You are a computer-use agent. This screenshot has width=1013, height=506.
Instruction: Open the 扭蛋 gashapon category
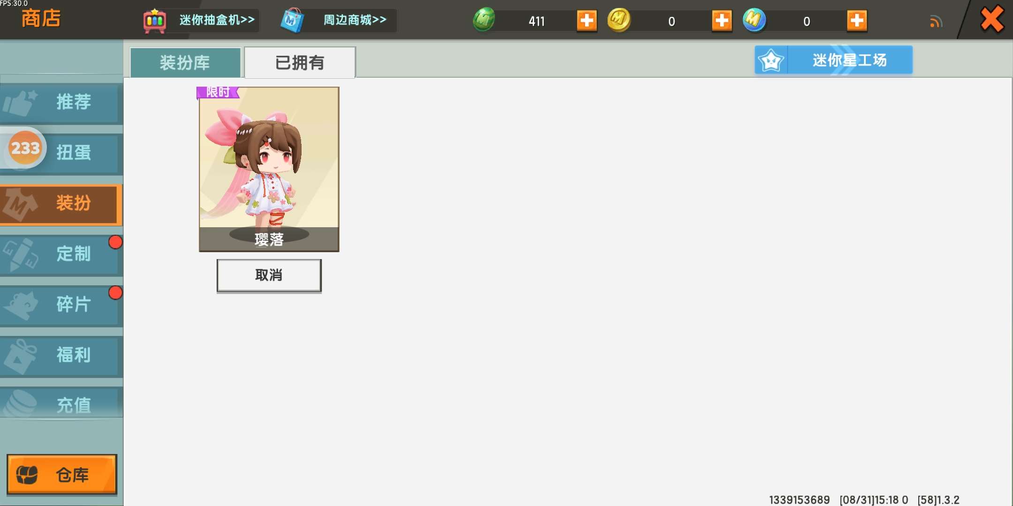tap(61, 153)
